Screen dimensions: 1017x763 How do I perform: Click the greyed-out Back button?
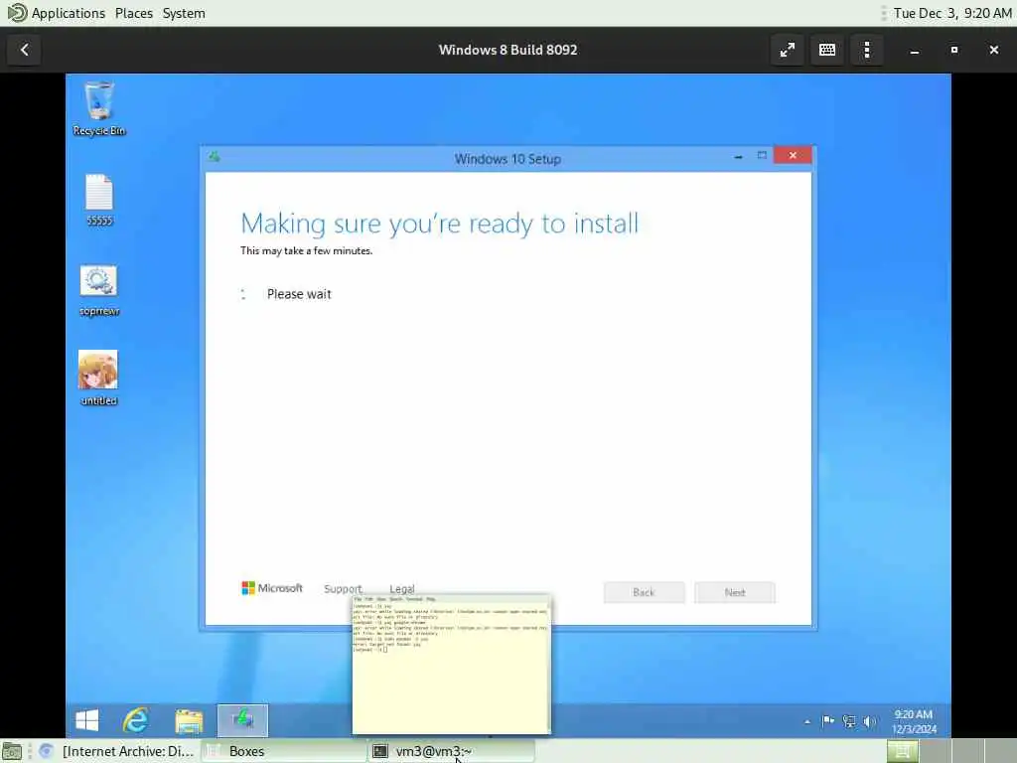(644, 592)
